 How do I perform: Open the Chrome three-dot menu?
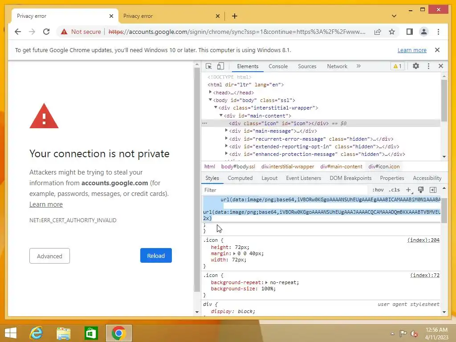438,32
